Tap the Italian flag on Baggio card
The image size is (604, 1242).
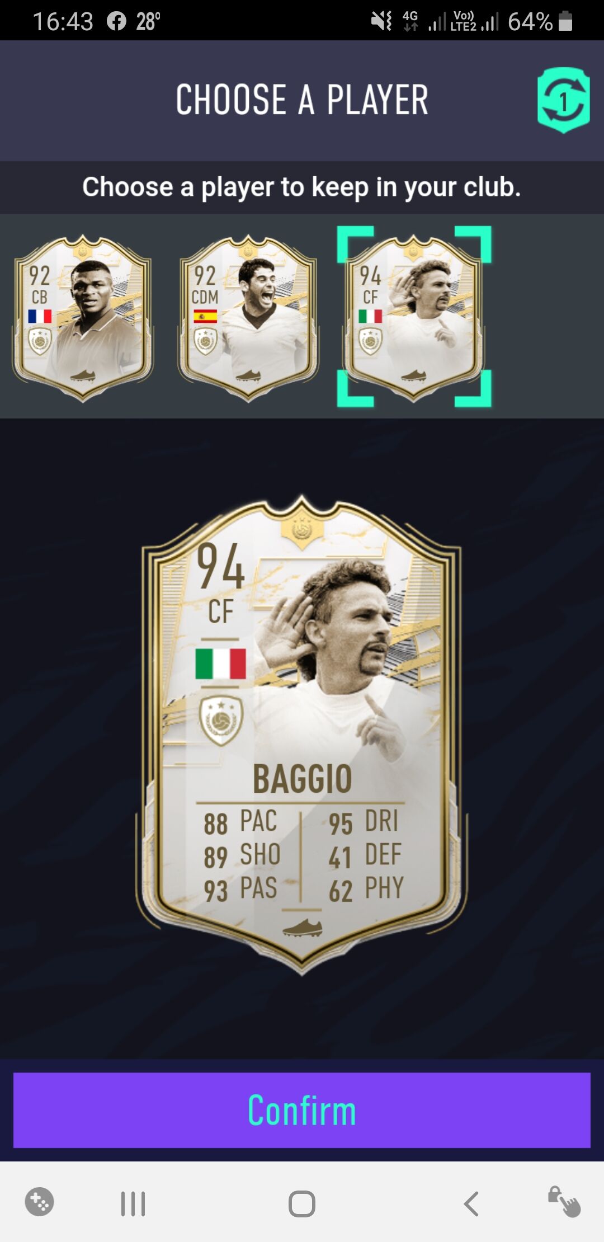click(221, 664)
